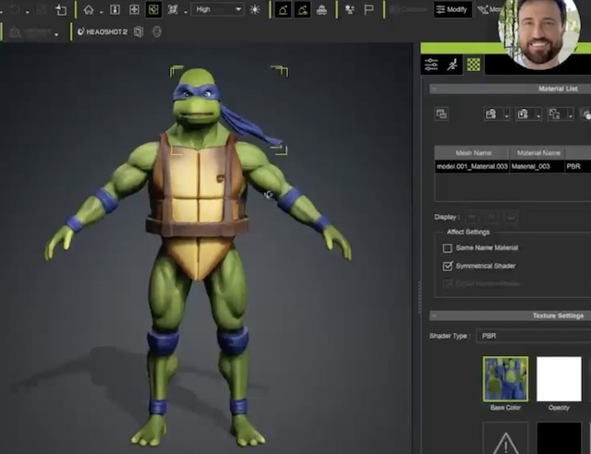The height and width of the screenshot is (454, 591).
Task: Open the dropdown arrow beside face-focus icon
Action: [186, 12]
